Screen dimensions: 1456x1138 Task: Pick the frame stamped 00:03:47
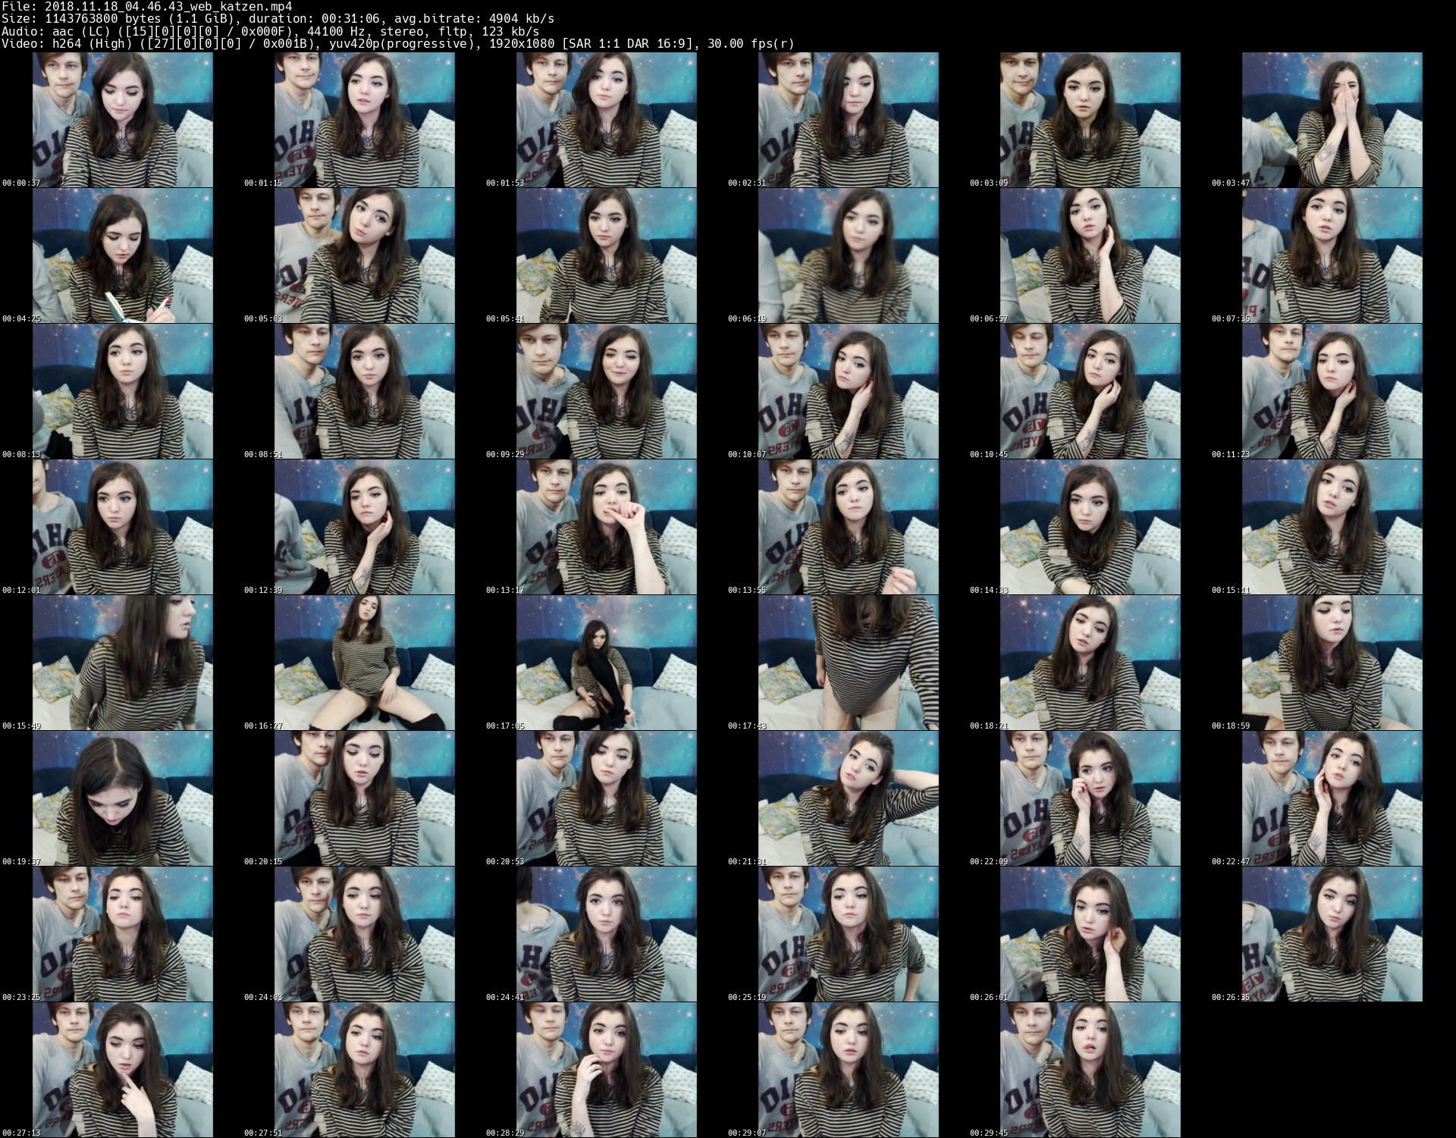coord(1332,120)
